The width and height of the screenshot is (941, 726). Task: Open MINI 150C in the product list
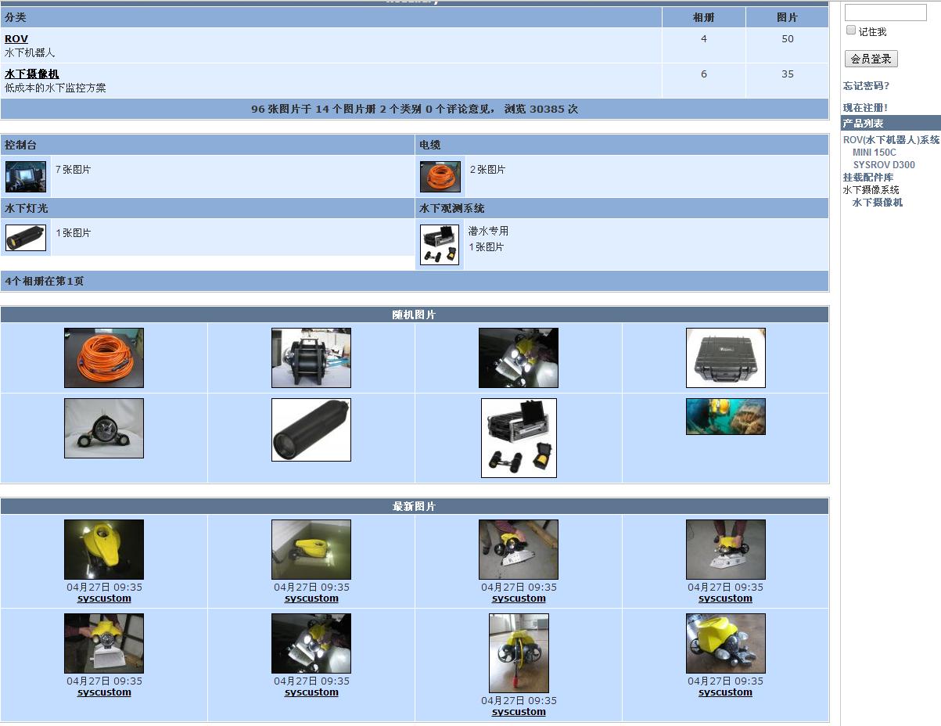pos(875,153)
